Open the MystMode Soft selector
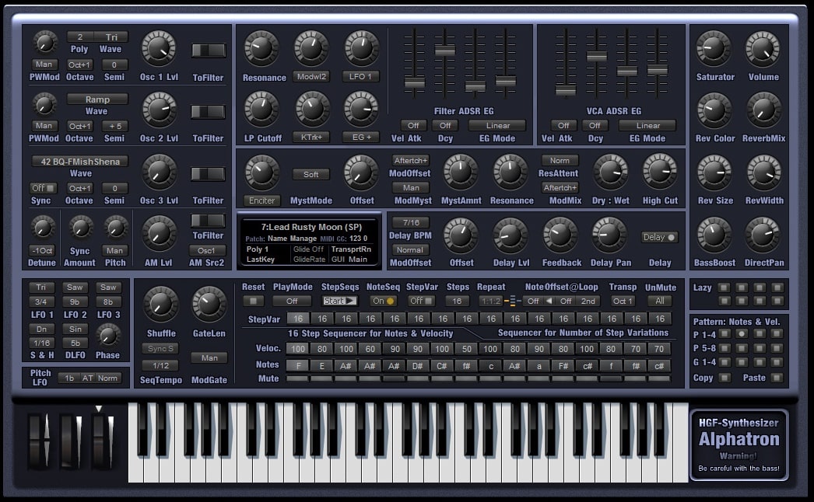Viewport: 814px width, 502px height. (311, 174)
